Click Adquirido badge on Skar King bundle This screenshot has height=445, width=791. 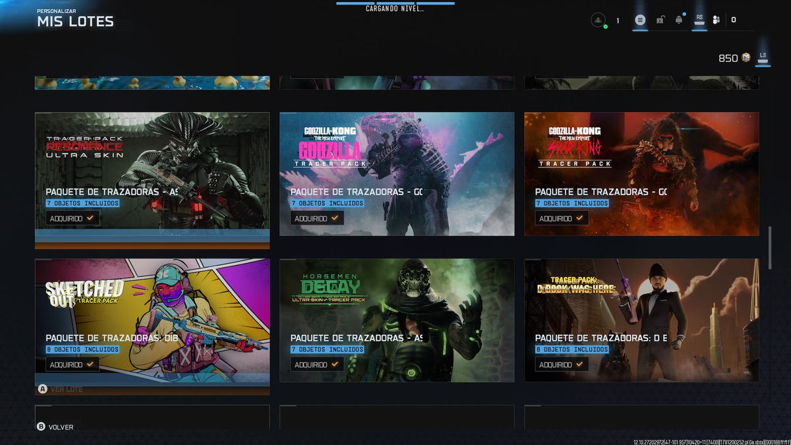[562, 218]
